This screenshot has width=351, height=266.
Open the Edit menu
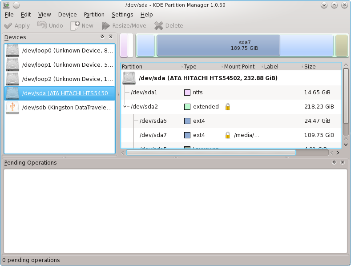[26, 15]
